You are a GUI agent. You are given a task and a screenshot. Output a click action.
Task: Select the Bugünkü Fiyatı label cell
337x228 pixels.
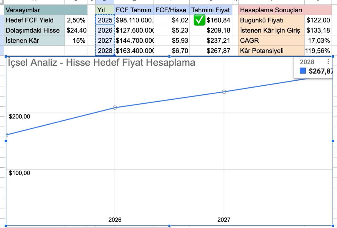[271, 20]
